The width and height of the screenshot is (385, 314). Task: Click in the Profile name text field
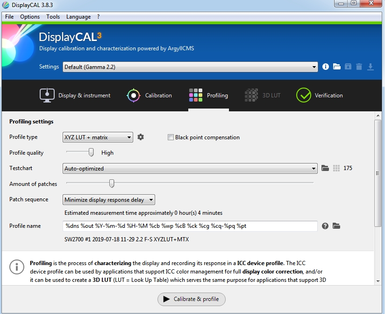click(190, 226)
